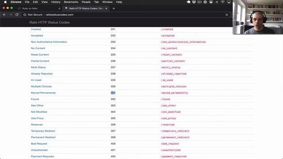Click the 400 status code cell

coord(113,144)
